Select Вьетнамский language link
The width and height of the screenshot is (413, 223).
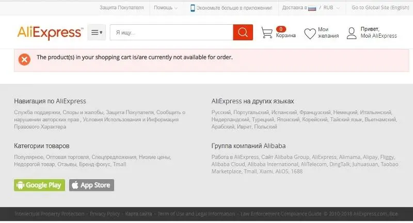tap(380, 120)
